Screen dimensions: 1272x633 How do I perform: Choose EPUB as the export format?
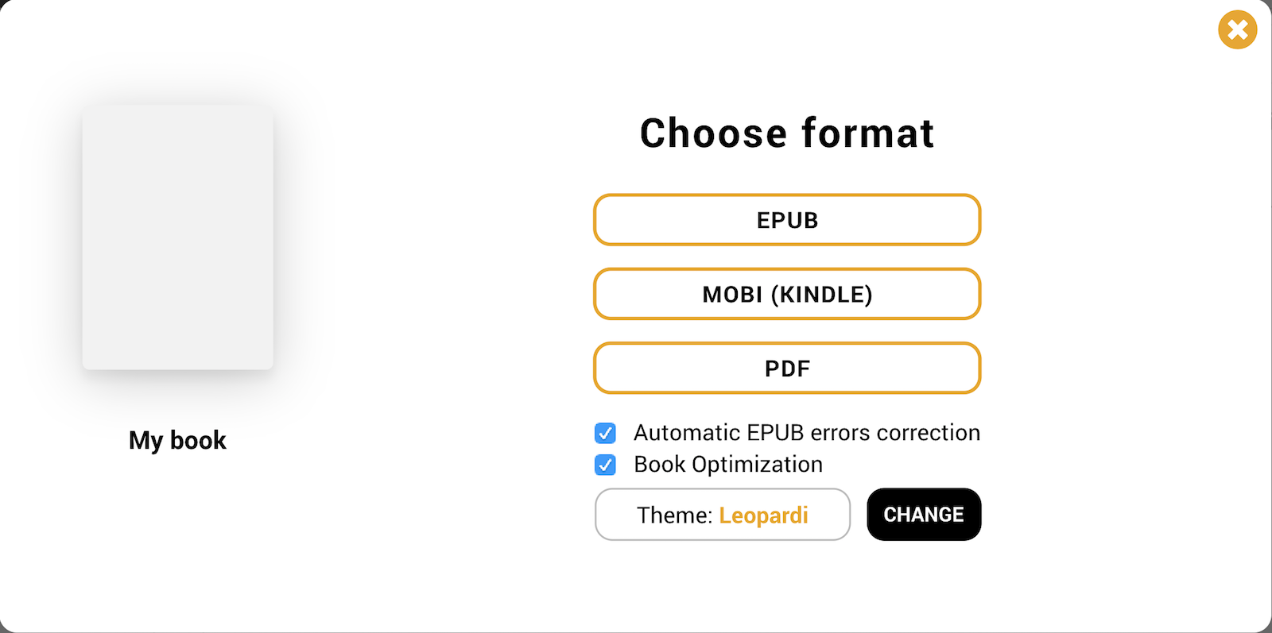click(787, 220)
